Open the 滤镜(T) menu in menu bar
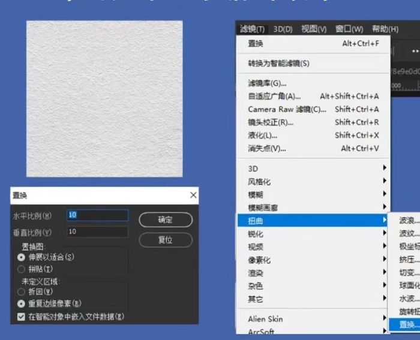 pyautogui.click(x=251, y=29)
